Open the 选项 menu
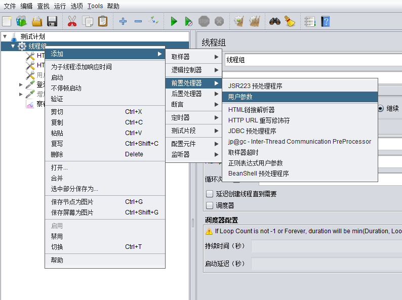The height and width of the screenshot is (300, 402). tap(76, 6)
